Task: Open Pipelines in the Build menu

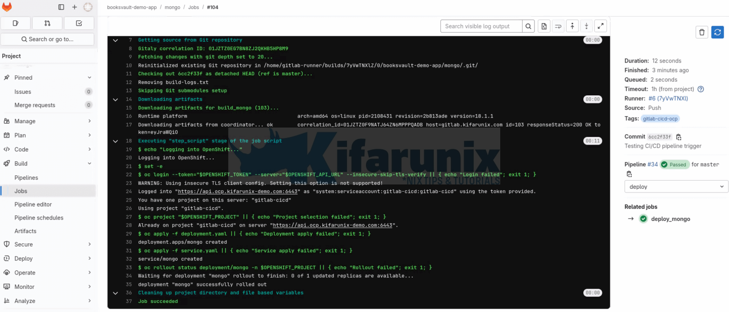Action: point(26,178)
